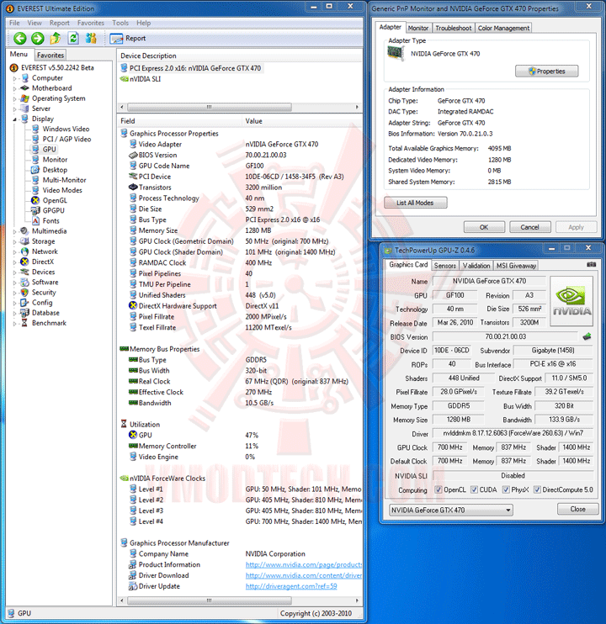Expand the Computer tree node
This screenshot has width=606, height=624.
(x=15, y=78)
